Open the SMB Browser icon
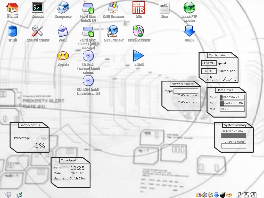 pos(113,7)
